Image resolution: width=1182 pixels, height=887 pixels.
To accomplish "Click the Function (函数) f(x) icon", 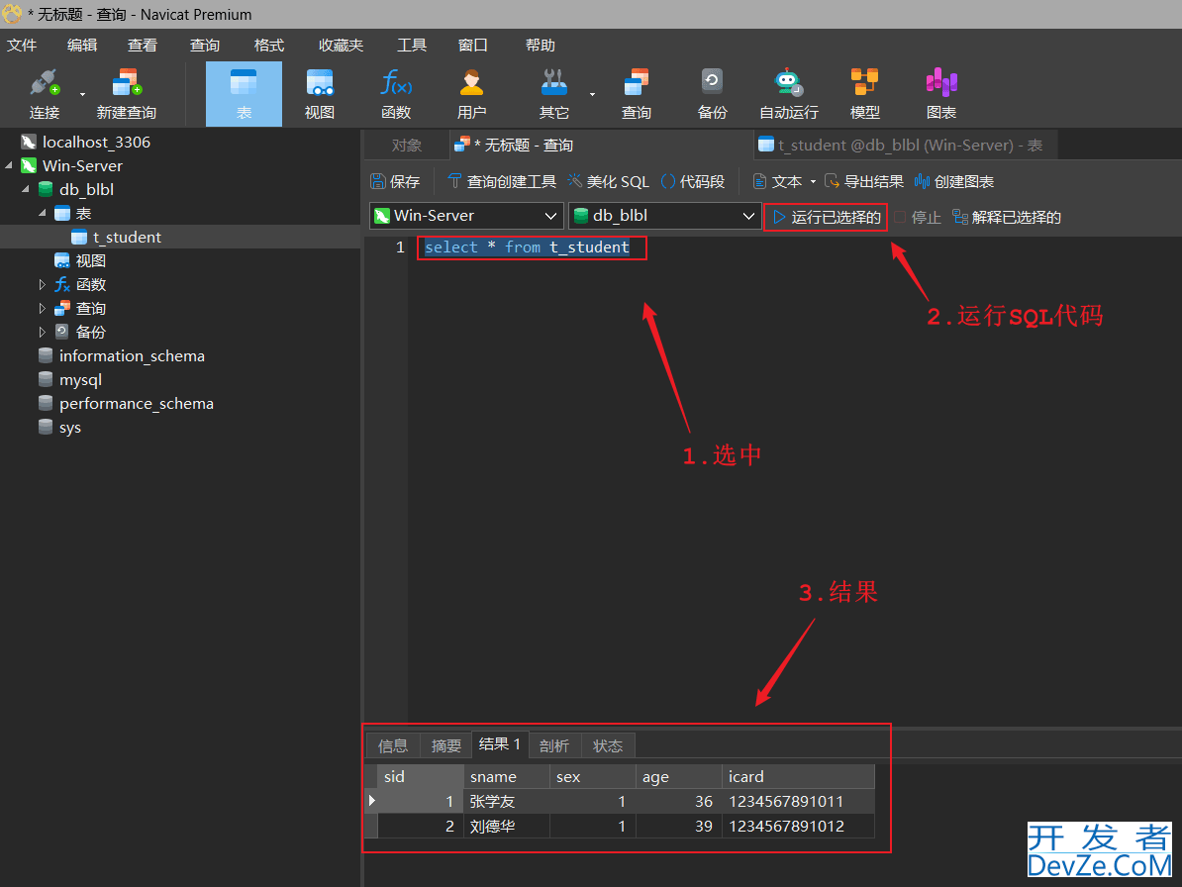I will point(396,93).
